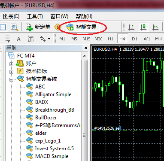Toggle the H4 timeframe button
This screenshot has width=164, height=161.
(x=122, y=39)
